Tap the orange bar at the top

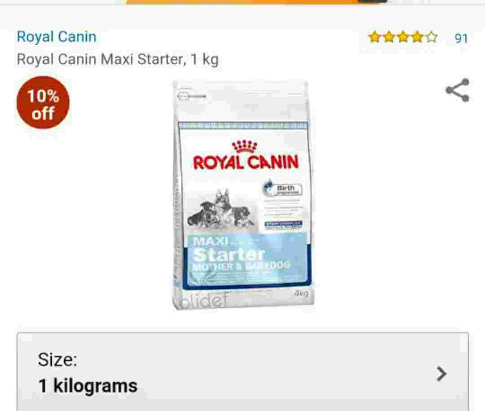257,2
